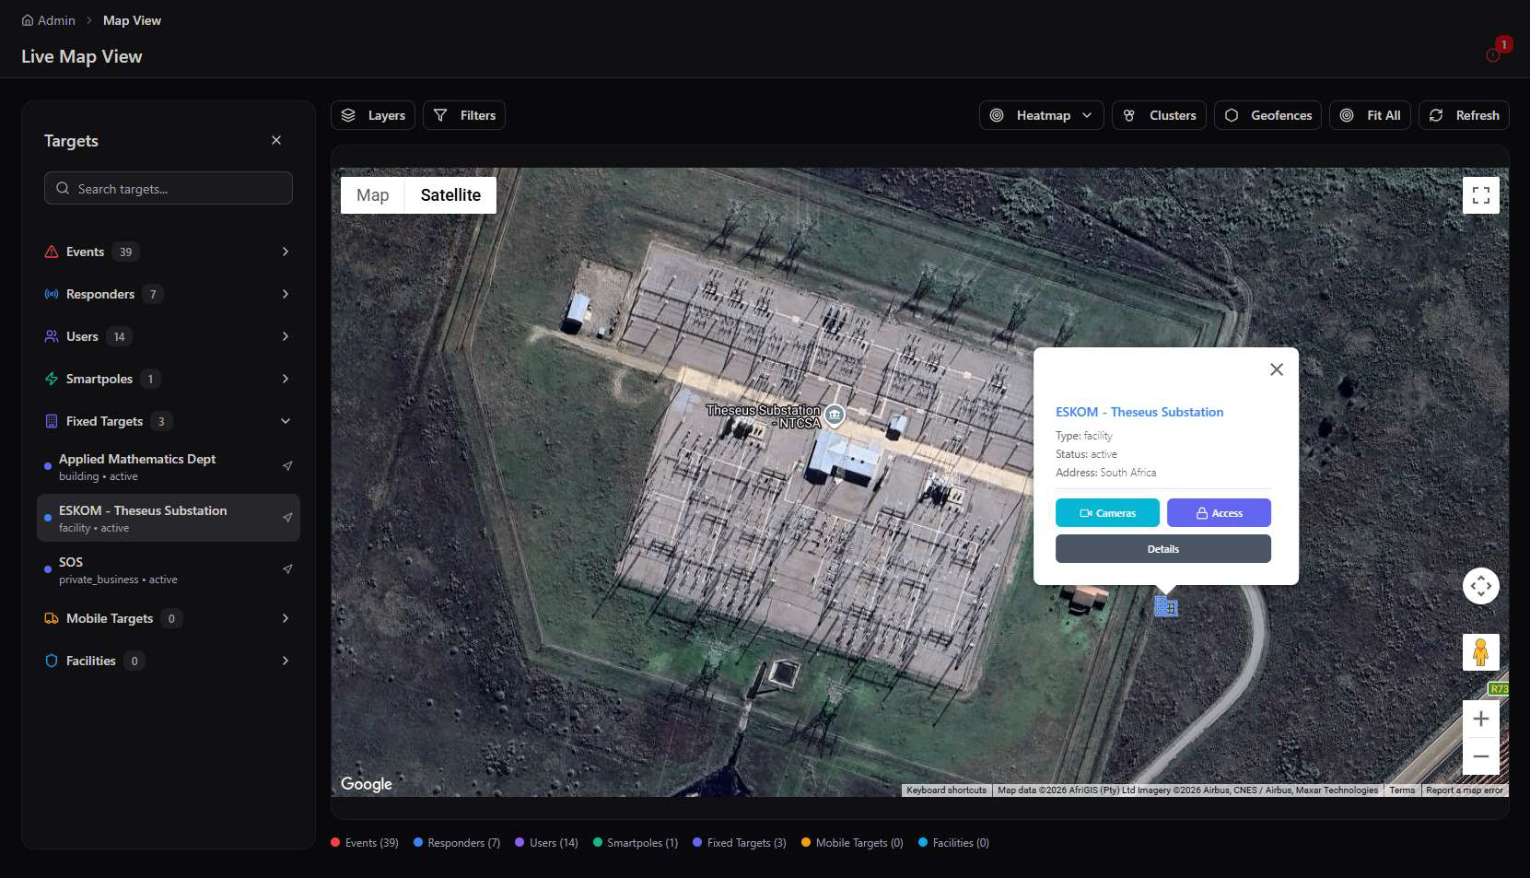Navigate to ESKOM - Theseus Substation using arrow icon

point(287,518)
